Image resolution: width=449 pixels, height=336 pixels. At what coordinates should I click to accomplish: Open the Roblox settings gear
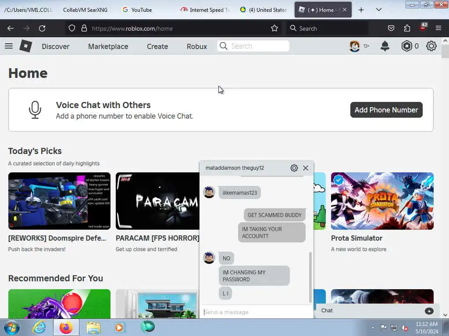click(x=431, y=46)
